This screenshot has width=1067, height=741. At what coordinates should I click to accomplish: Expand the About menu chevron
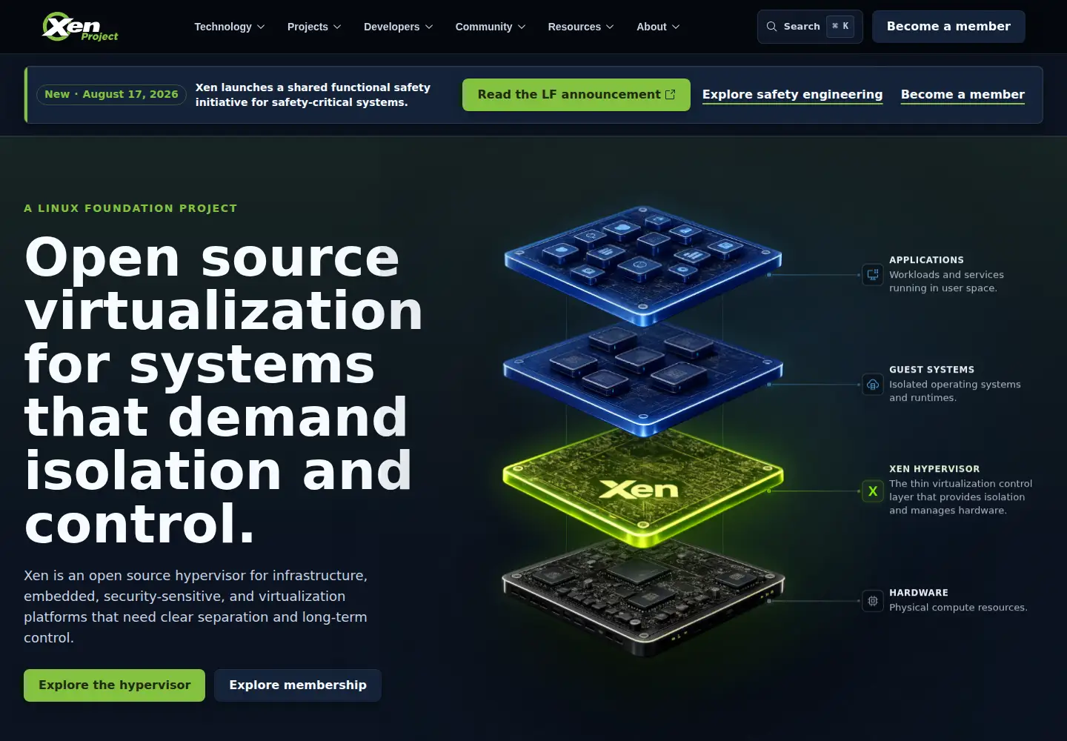coord(676,27)
